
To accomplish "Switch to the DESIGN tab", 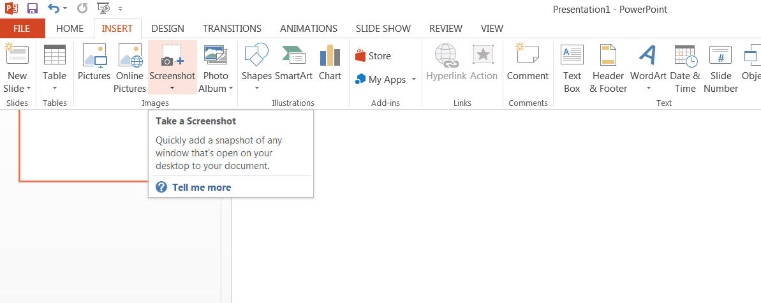I will (168, 29).
